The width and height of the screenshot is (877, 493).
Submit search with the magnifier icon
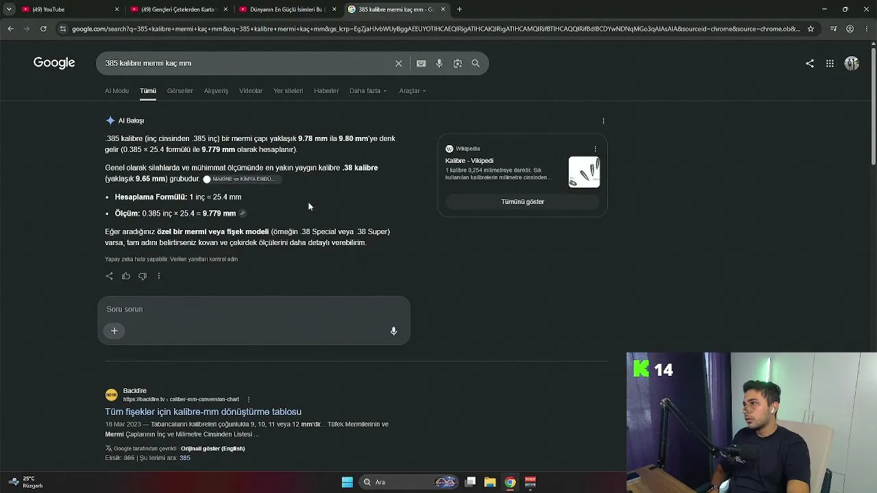[475, 63]
